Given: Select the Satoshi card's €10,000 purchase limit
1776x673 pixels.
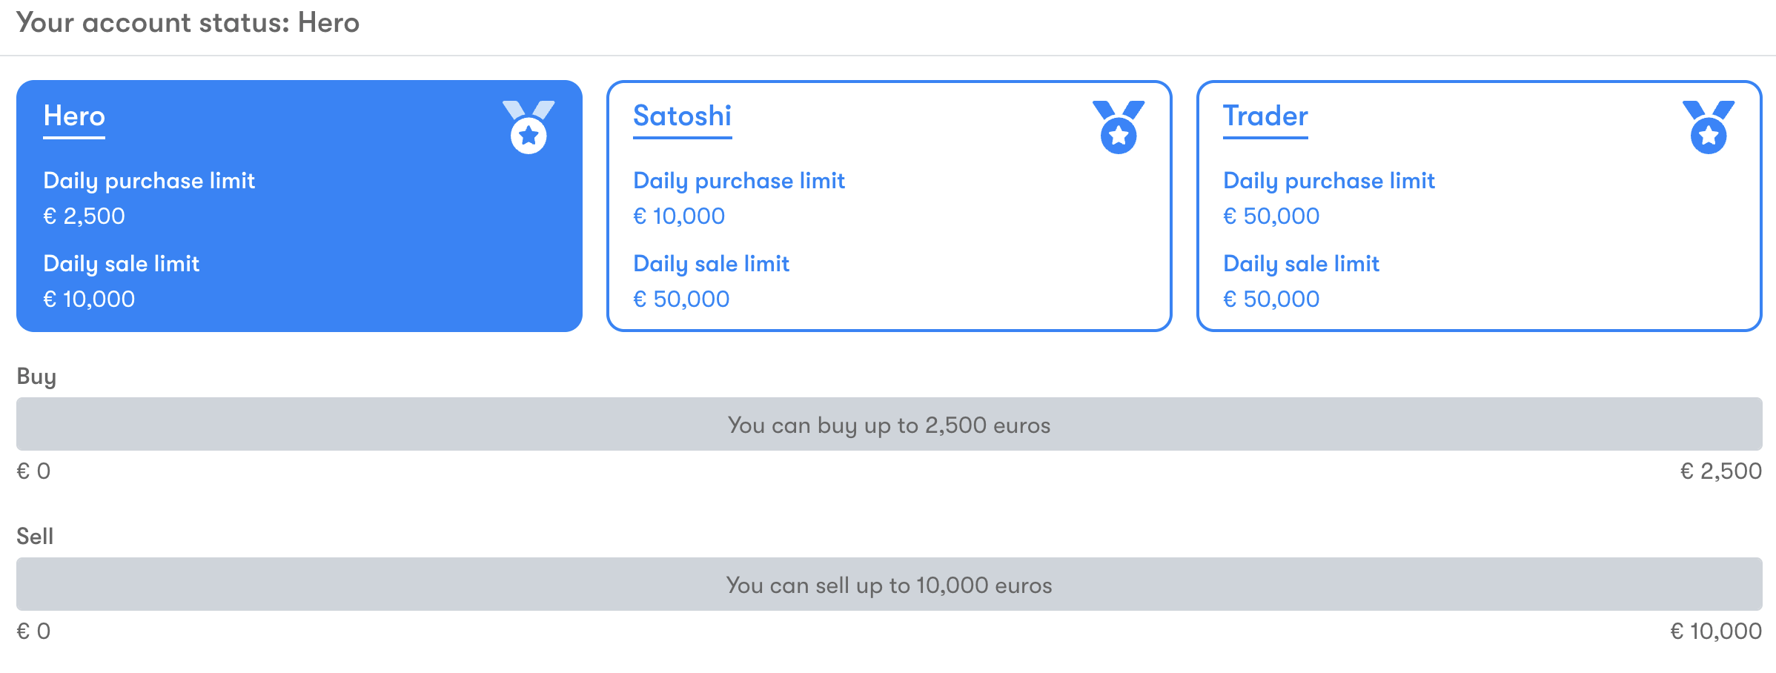Looking at the screenshot, I should click(x=679, y=216).
